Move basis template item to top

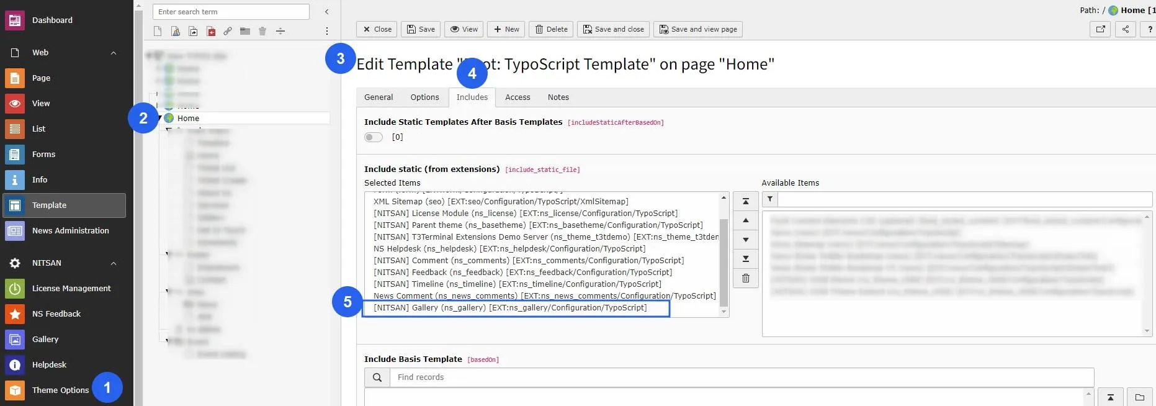[1111, 397]
